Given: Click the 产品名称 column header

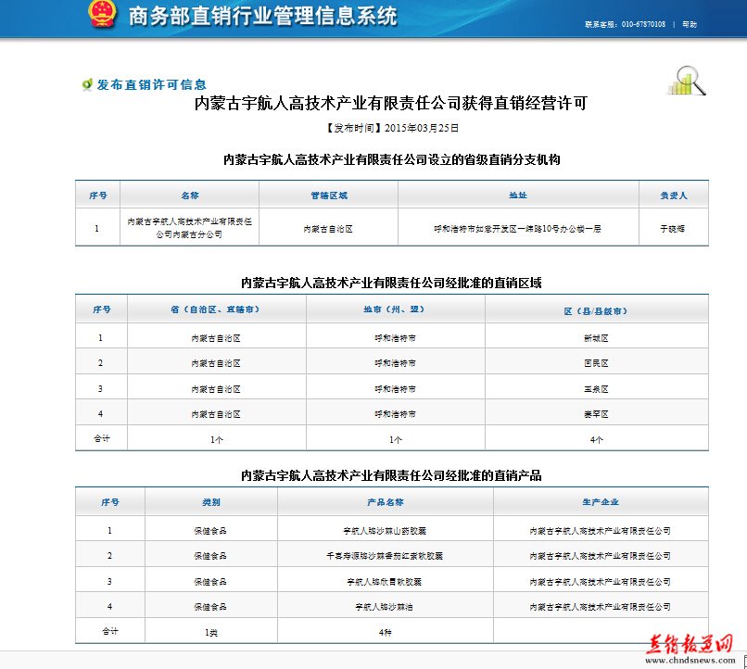Looking at the screenshot, I should tap(386, 502).
